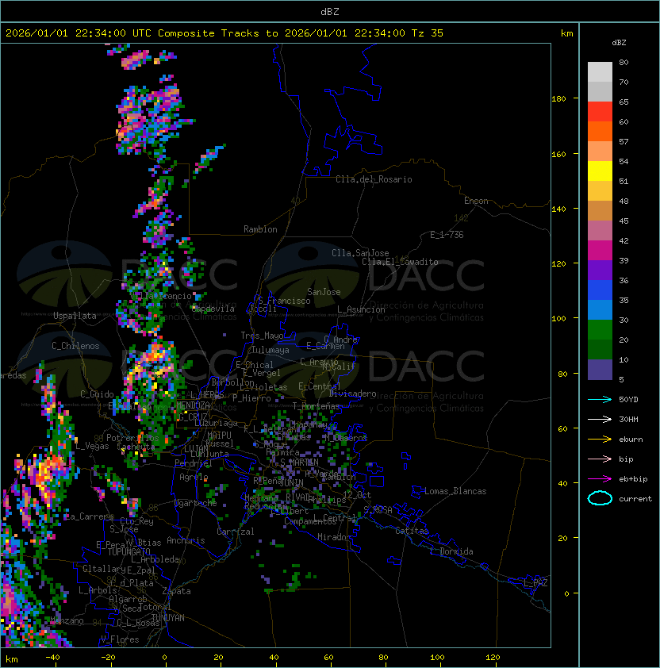660x668 pixels.
Task: Click the '160' km axis tick label
Action: point(558,154)
